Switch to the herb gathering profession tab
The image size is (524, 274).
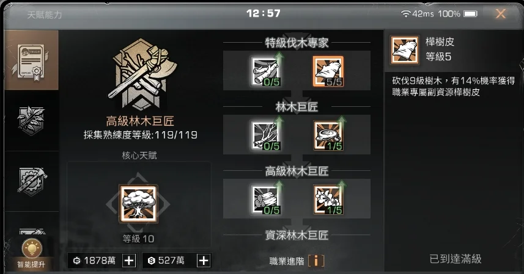(31, 120)
